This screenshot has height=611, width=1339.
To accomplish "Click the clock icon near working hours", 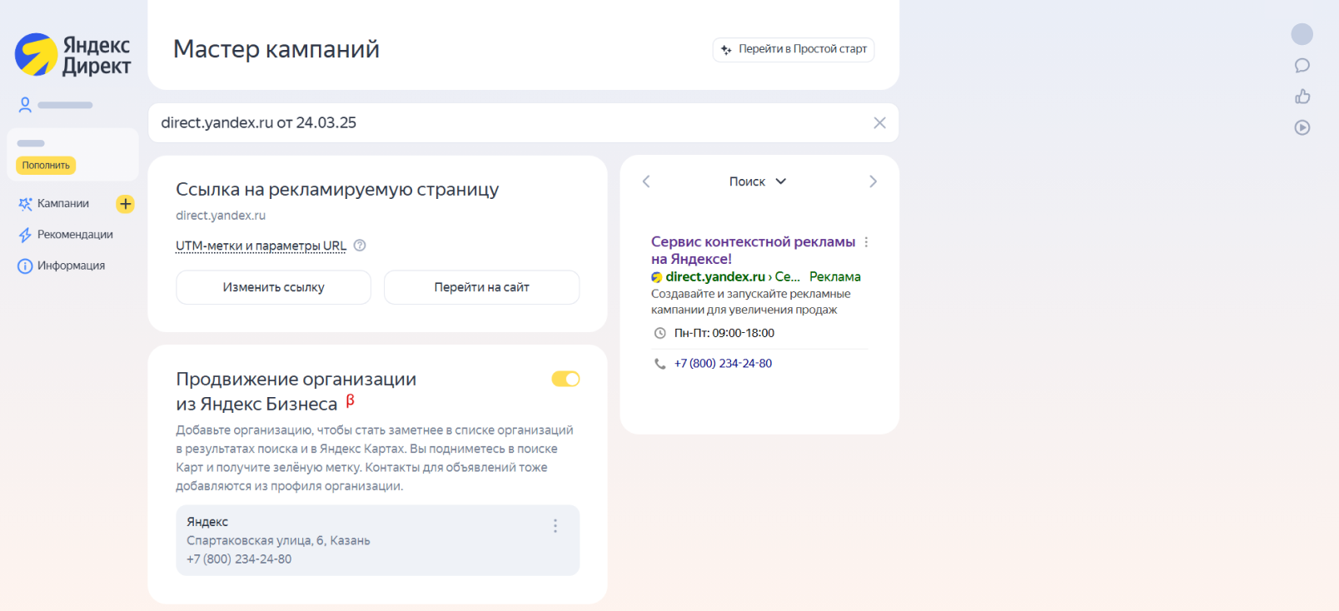I will pyautogui.click(x=660, y=333).
